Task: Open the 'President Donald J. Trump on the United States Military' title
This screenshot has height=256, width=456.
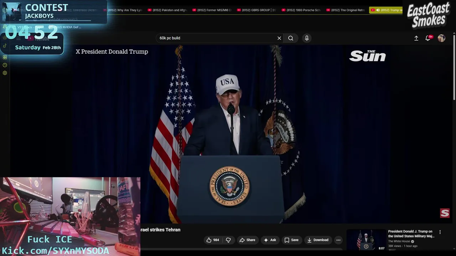Action: (x=411, y=234)
